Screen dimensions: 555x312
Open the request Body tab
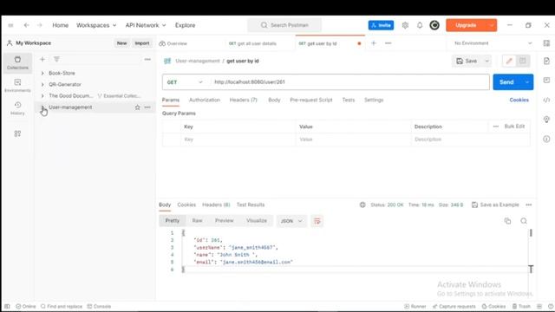[x=274, y=101]
